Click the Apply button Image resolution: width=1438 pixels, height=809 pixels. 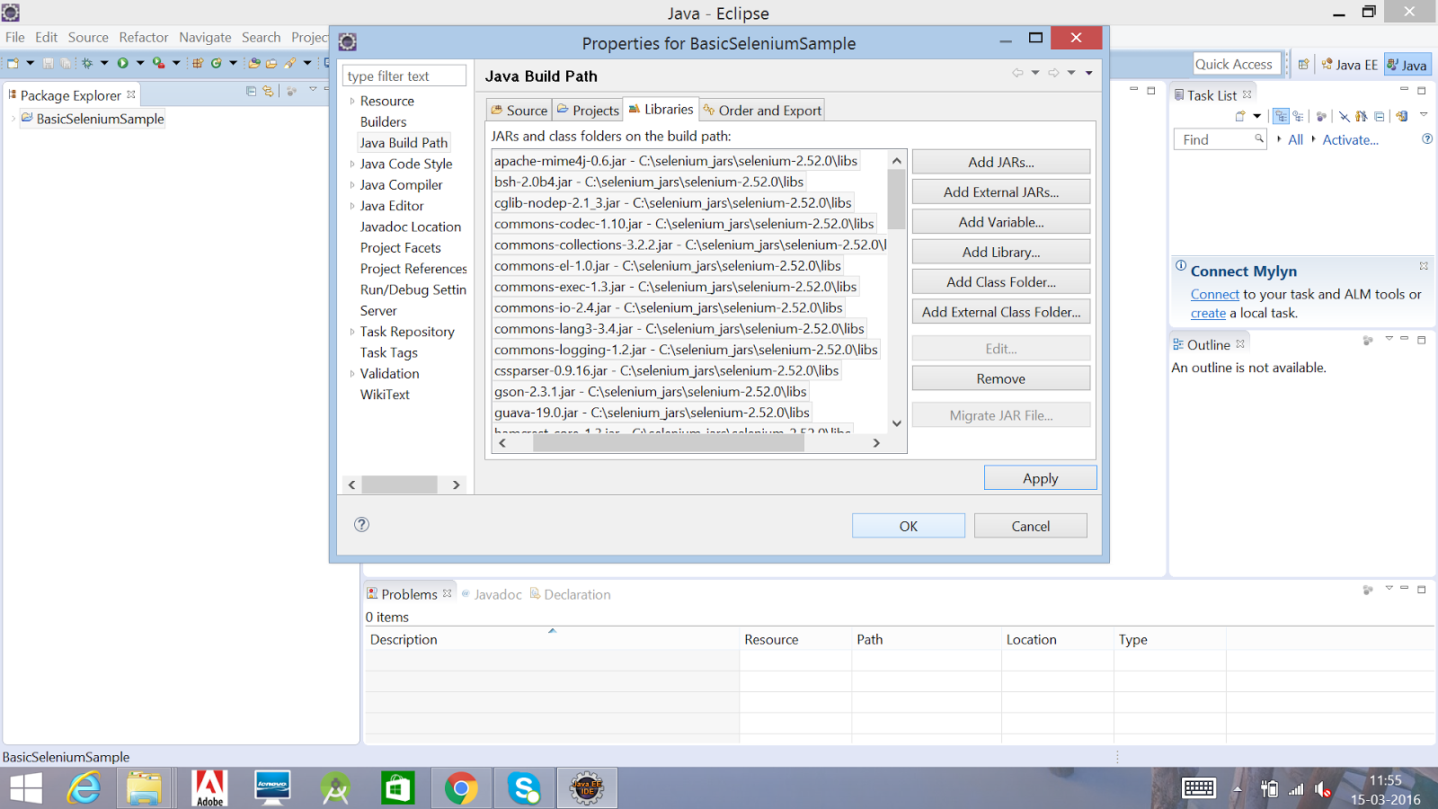tap(1041, 478)
